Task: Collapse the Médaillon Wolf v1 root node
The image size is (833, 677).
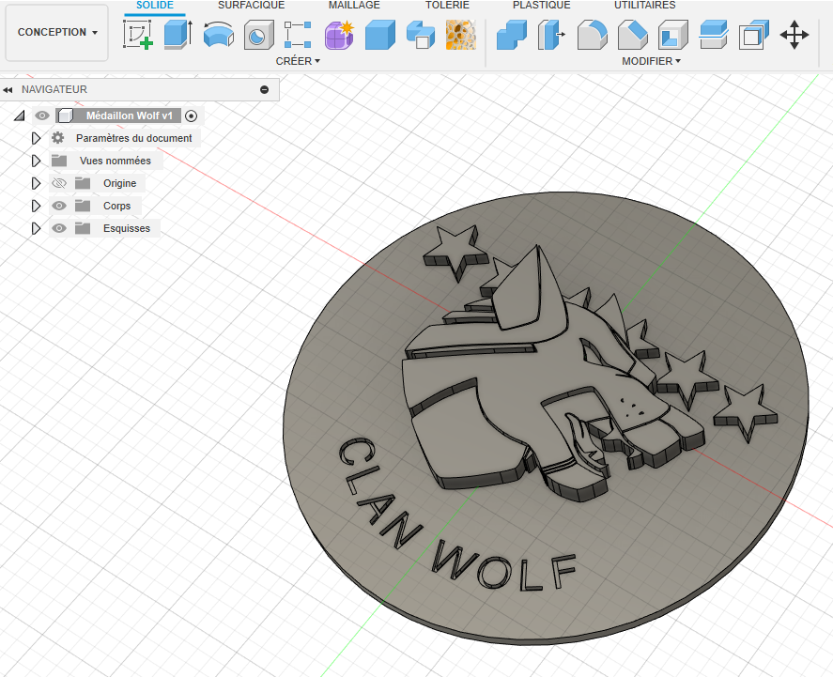Action: tap(20, 115)
